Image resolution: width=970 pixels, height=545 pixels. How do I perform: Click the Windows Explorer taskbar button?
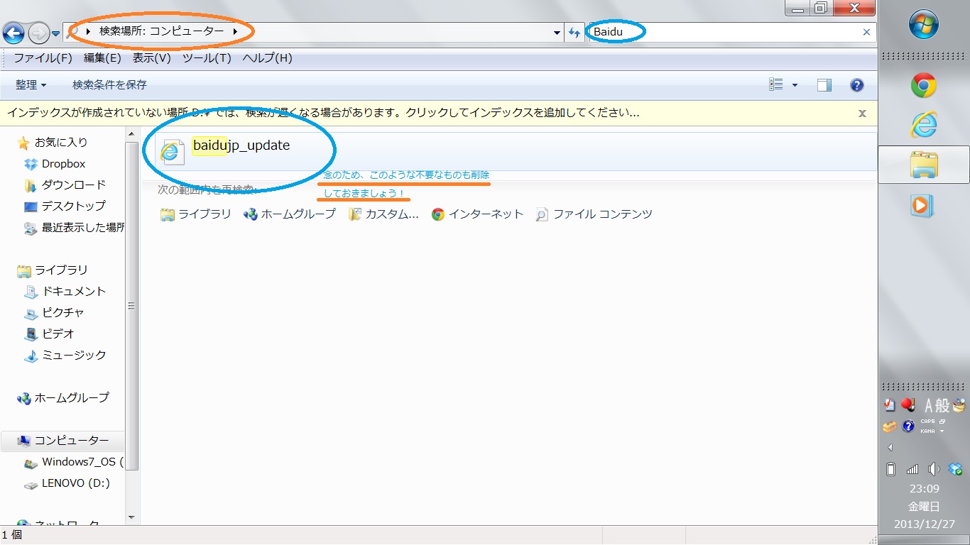[x=924, y=165]
